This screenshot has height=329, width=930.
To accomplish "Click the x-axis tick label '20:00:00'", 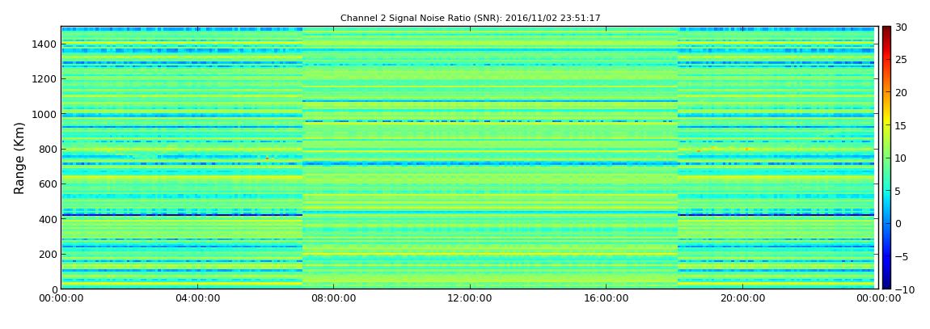I will coord(741,298).
